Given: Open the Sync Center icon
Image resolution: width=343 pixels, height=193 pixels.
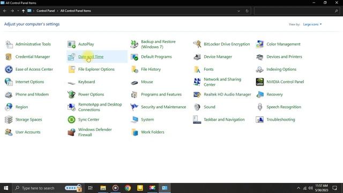Looking at the screenshot, I should coord(71,120).
